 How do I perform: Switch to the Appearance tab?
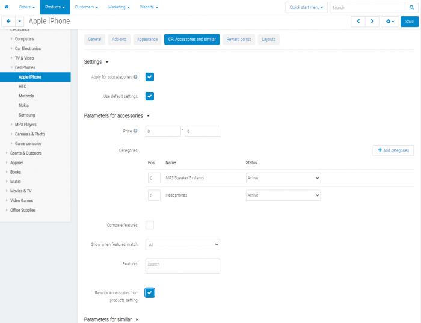(147, 39)
